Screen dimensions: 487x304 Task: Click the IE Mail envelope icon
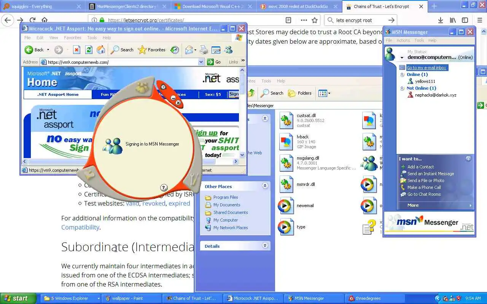(189, 50)
